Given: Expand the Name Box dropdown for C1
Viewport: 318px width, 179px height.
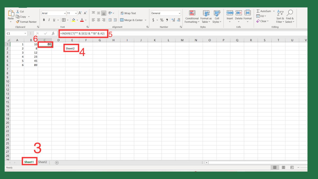Looking at the screenshot, I should [x=25, y=34].
